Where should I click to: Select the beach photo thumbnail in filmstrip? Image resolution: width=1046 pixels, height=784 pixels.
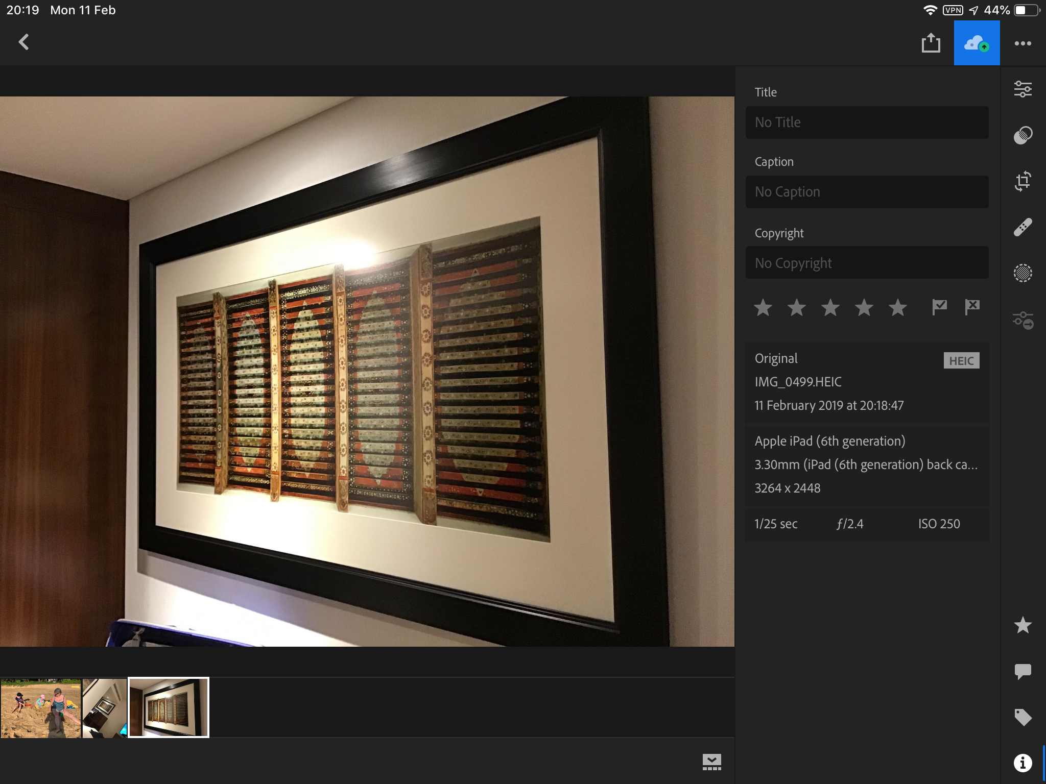[x=41, y=708]
